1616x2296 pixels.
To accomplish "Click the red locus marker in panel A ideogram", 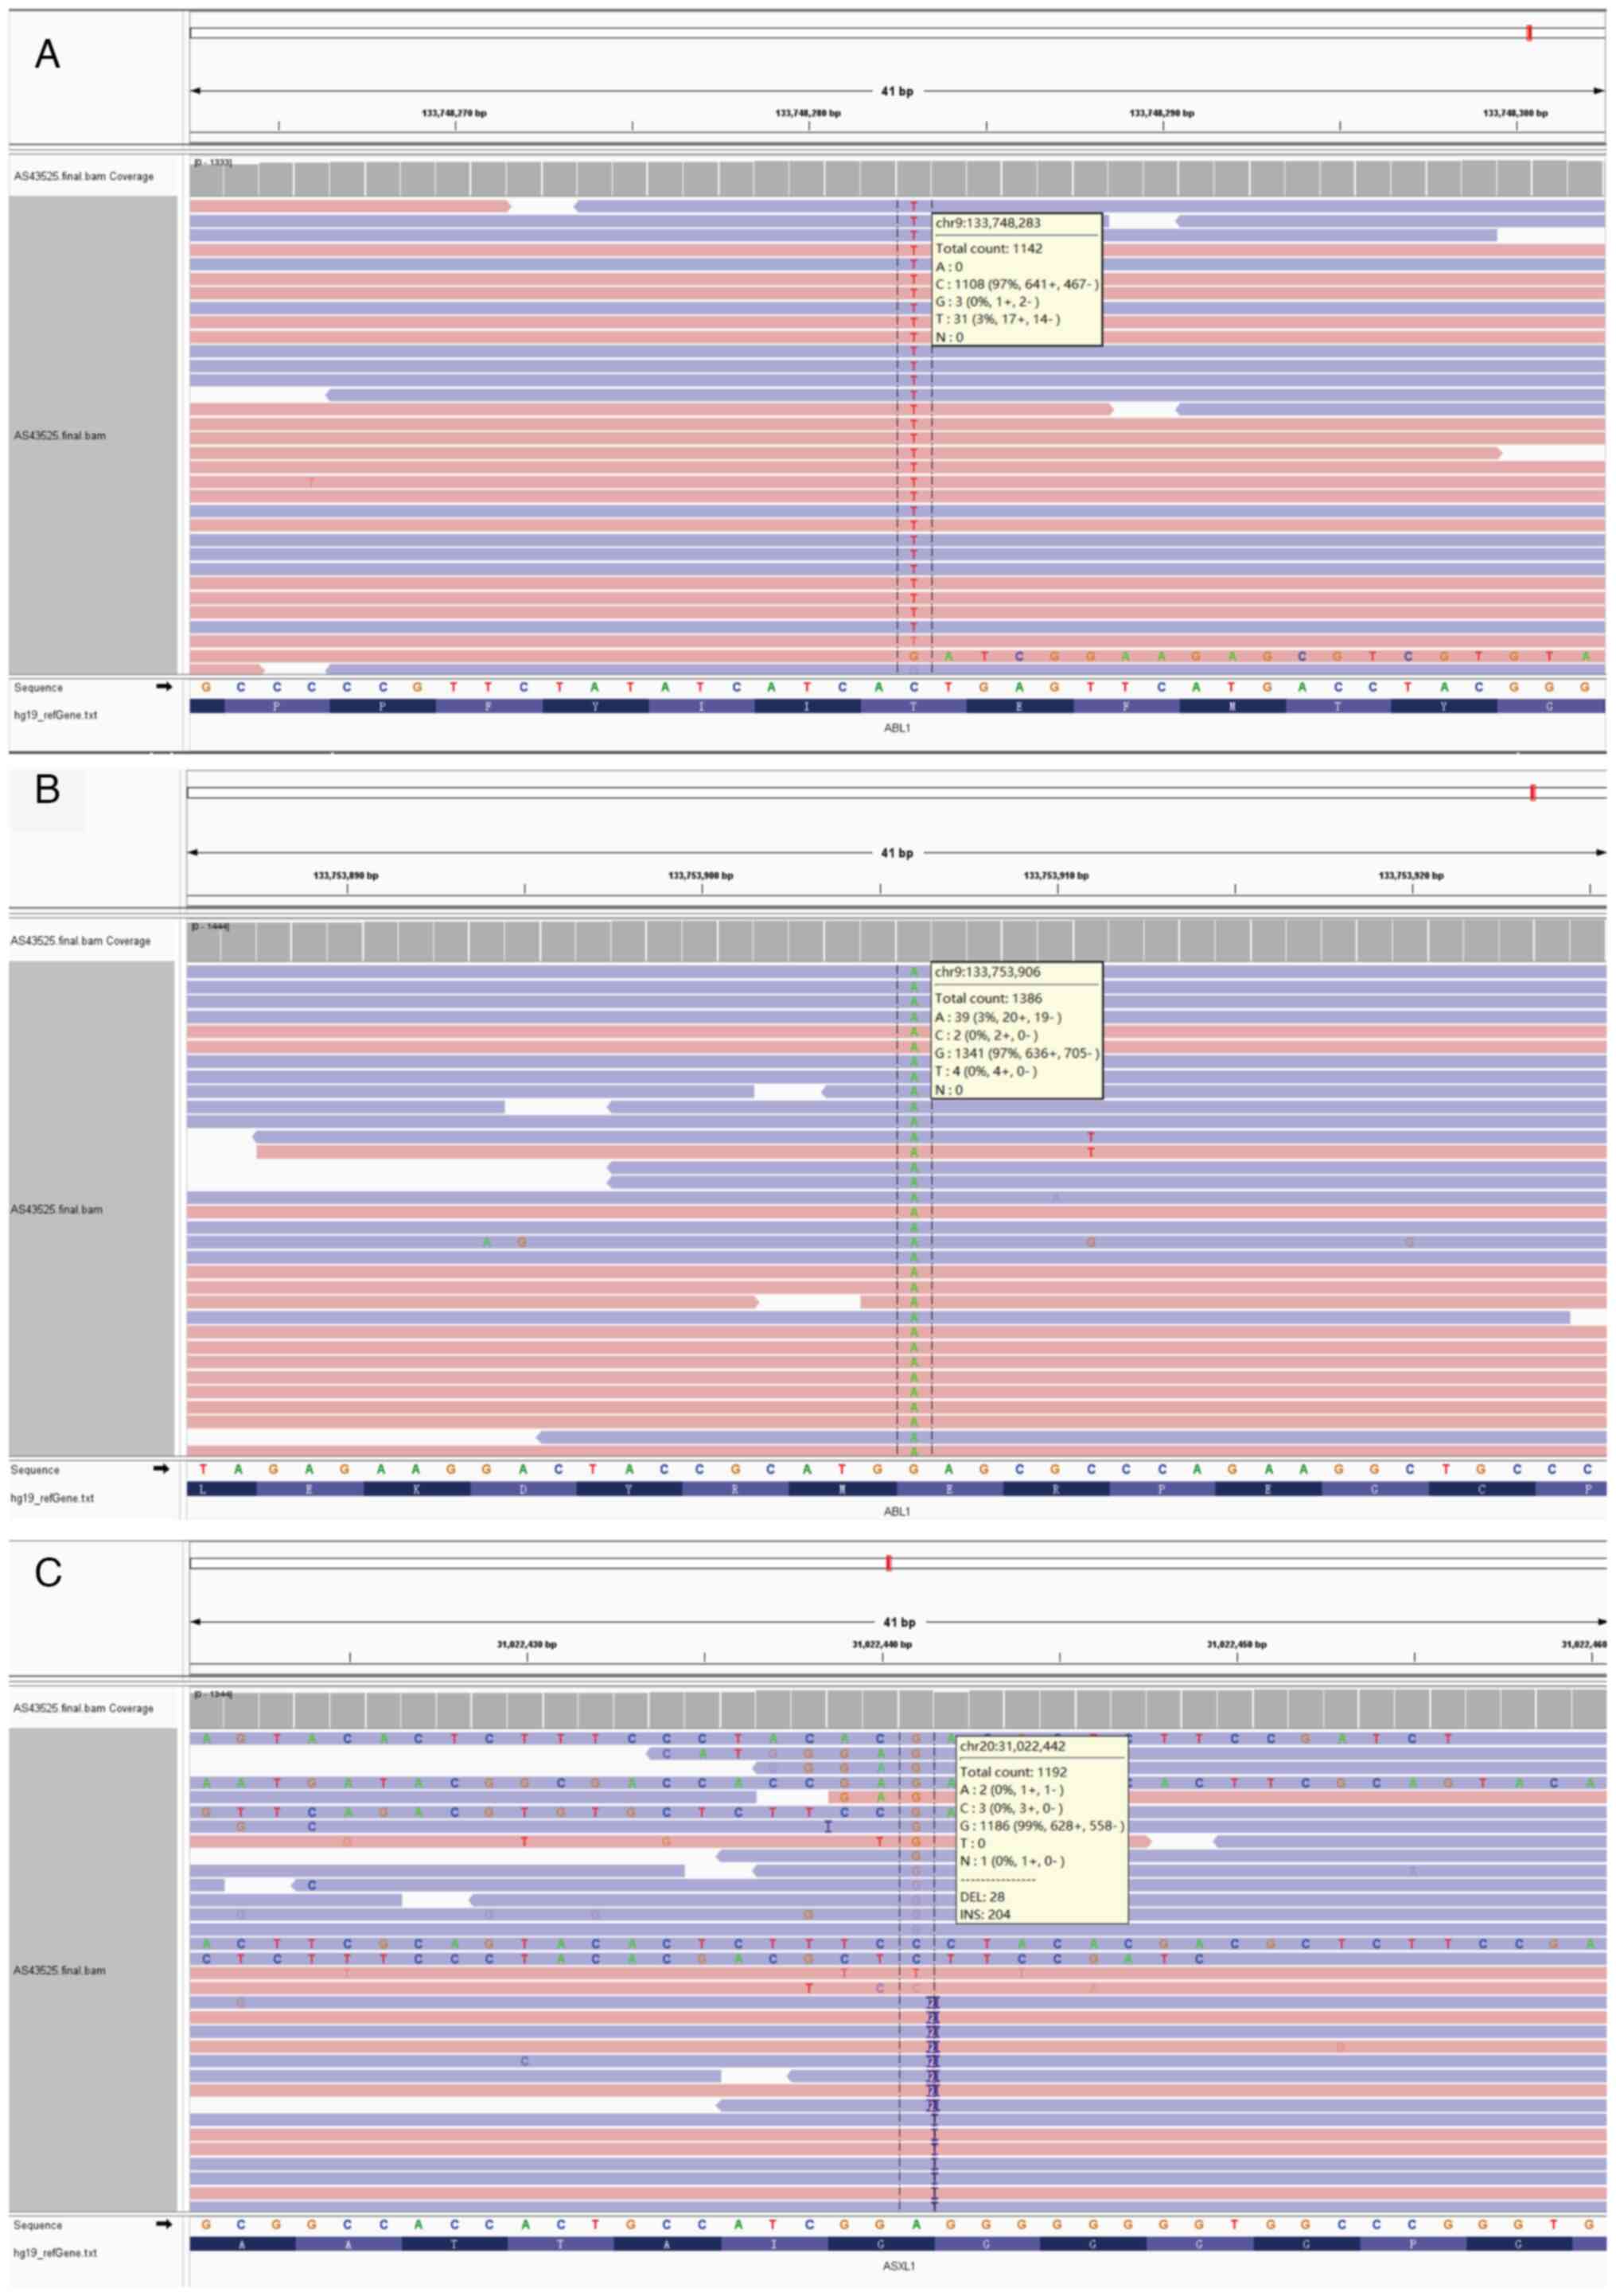I will 1529,33.
